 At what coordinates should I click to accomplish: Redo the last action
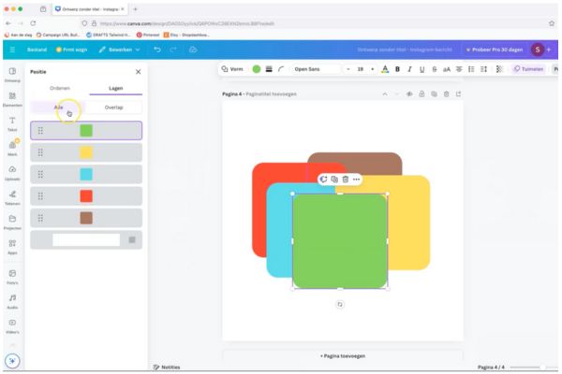click(173, 50)
